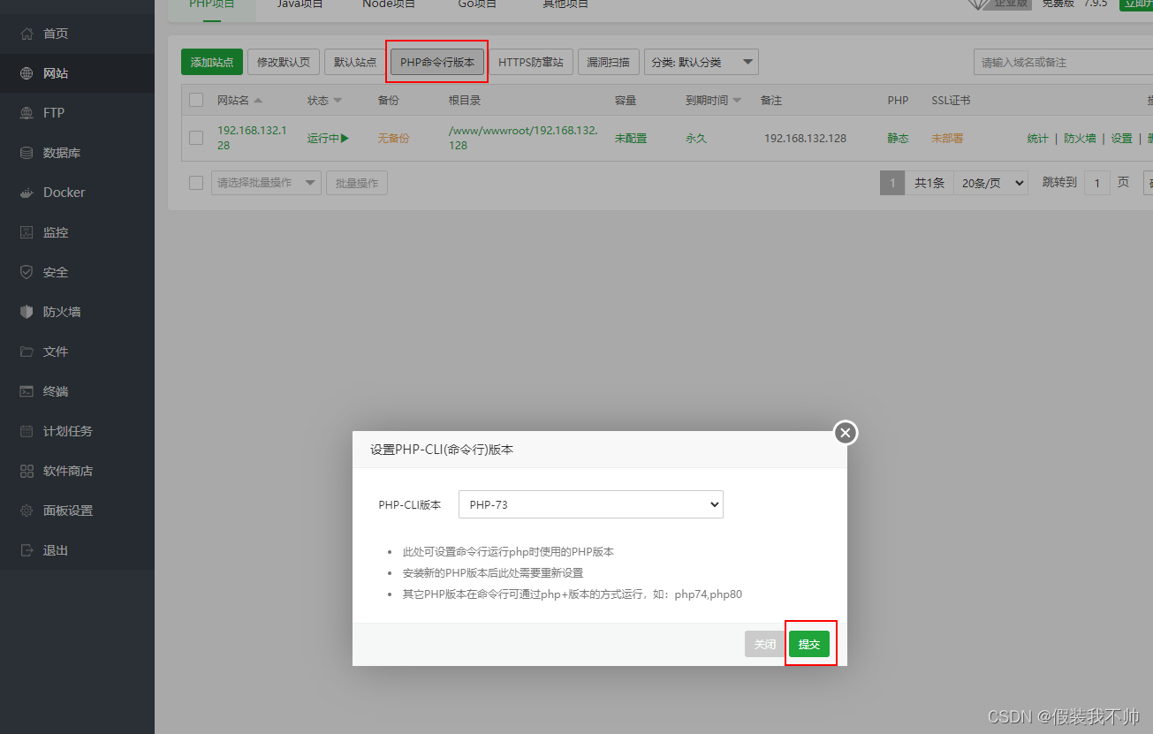This screenshot has width=1153, height=734.
Task: Click the 提交 submit button in dialog
Action: point(809,644)
